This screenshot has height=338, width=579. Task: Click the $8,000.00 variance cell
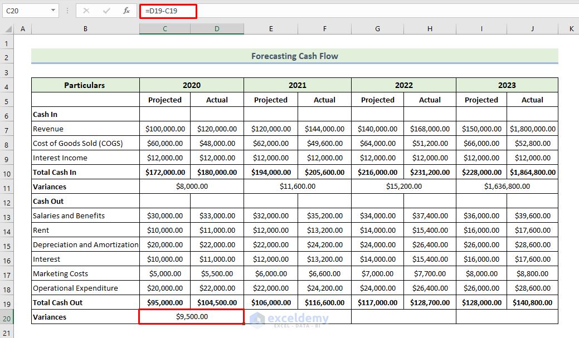(192, 187)
